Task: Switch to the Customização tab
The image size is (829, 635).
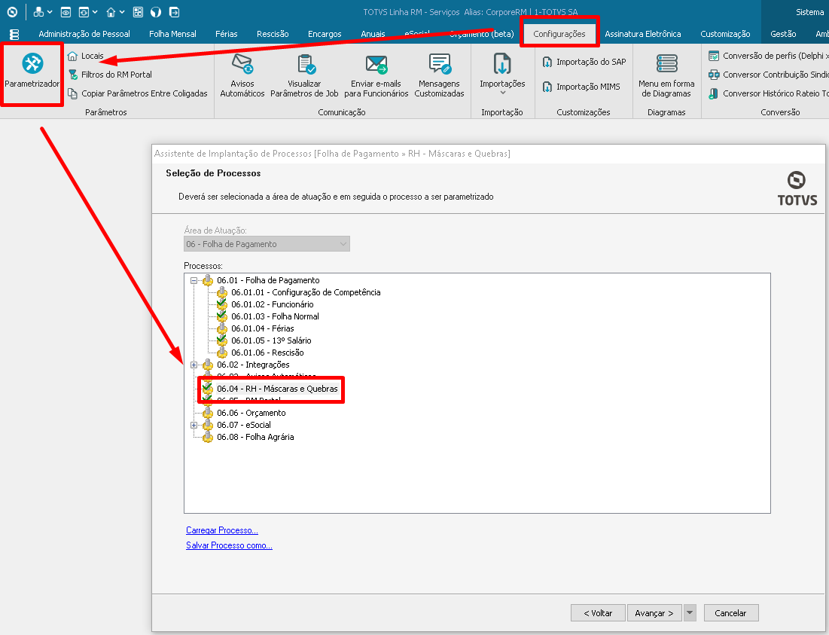Action: coord(725,34)
